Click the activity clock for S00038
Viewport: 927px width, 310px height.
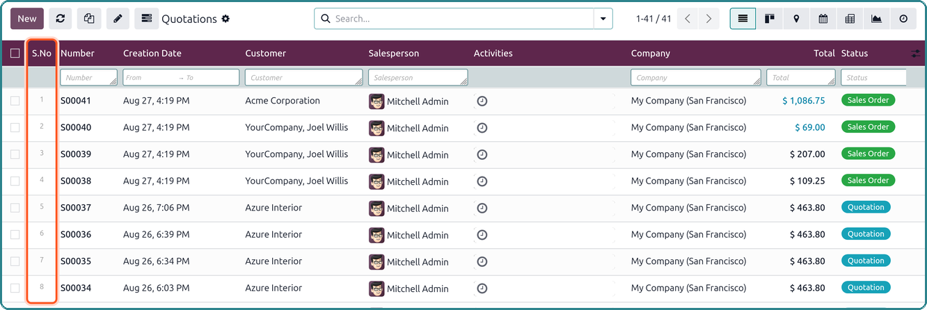482,181
